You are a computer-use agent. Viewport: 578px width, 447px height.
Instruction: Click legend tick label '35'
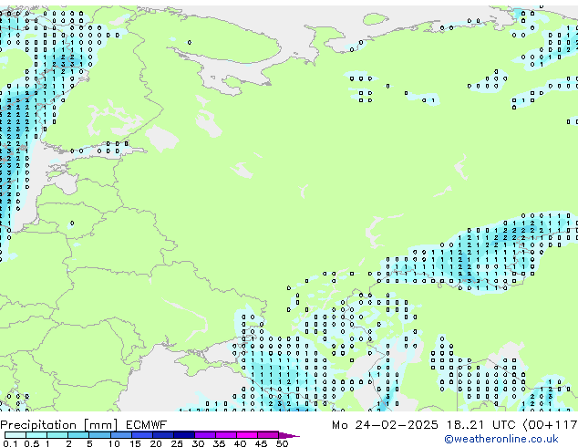pos(219,443)
